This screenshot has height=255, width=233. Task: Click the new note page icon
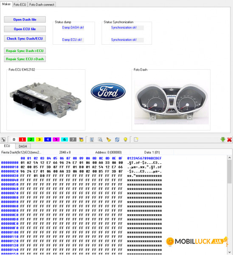click(136, 139)
